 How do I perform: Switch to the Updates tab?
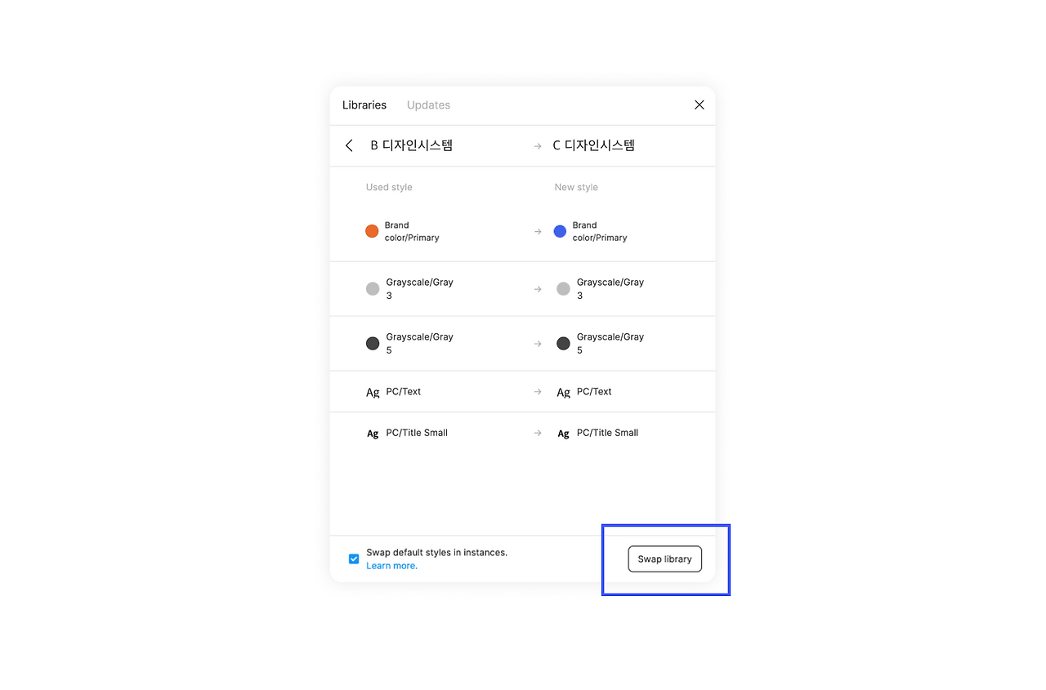[x=428, y=105]
